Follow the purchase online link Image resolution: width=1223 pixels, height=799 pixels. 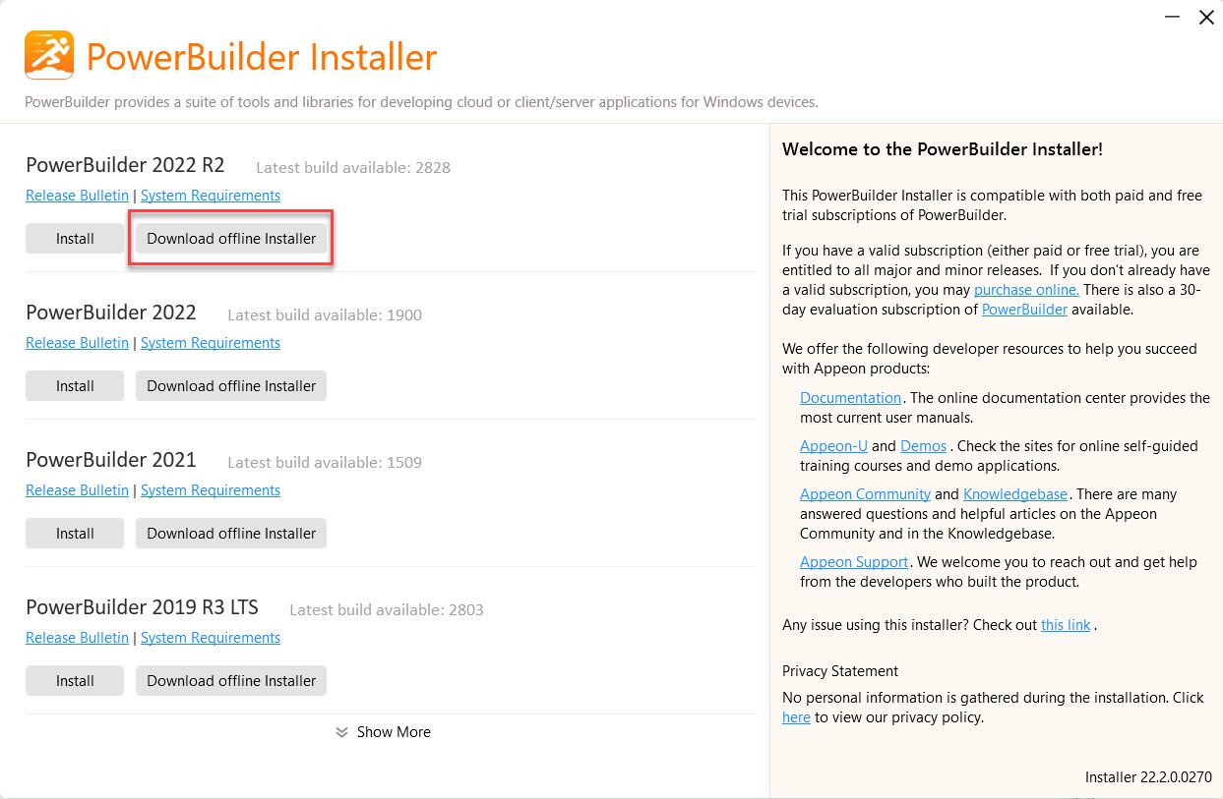coord(1026,290)
